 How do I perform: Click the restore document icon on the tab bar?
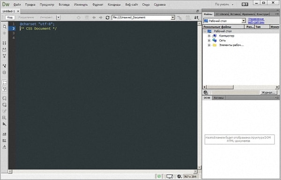[x=197, y=11]
